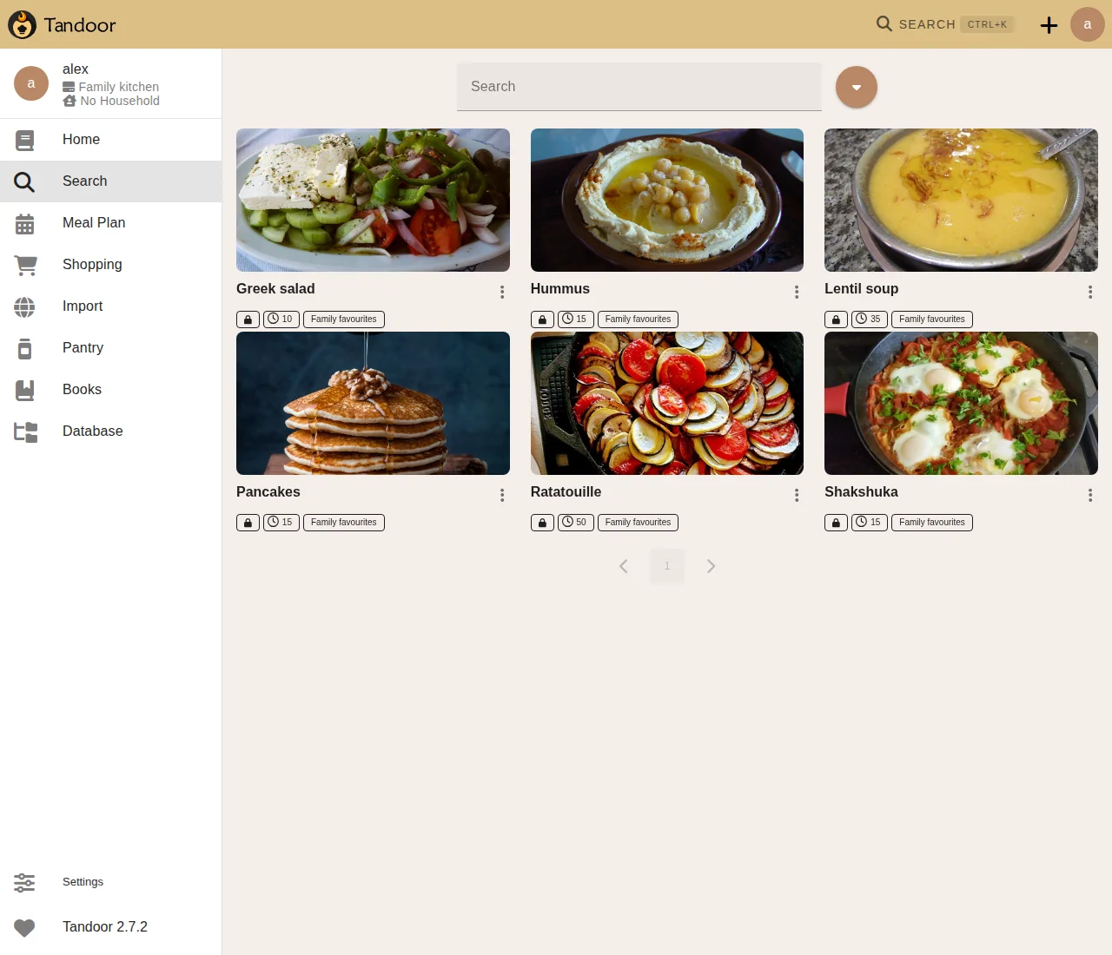The height and width of the screenshot is (955, 1112).
Task: Click the Books icon in sidebar
Action: click(25, 390)
